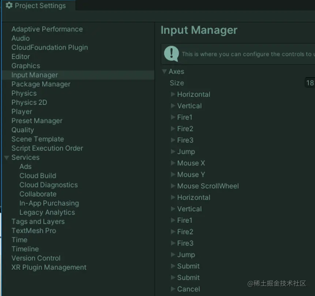The image size is (315, 296).
Task: Expand the Mouse ScrollWheel axis
Action: pos(173,186)
